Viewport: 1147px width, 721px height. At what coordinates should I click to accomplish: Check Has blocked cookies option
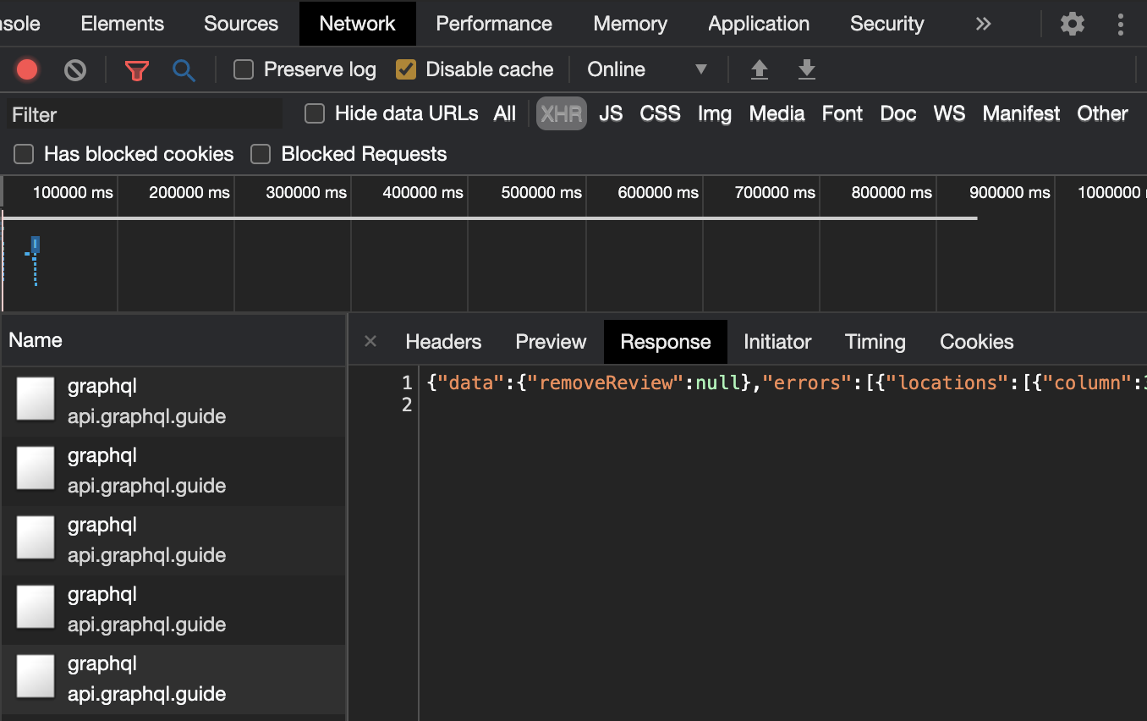(24, 154)
